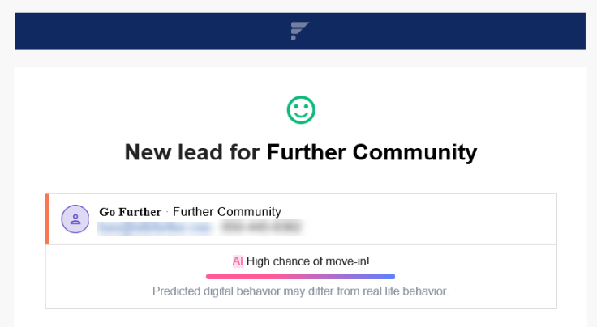The width and height of the screenshot is (597, 327).
Task: Click the gradient move-in likelihood bar
Action: (x=300, y=277)
